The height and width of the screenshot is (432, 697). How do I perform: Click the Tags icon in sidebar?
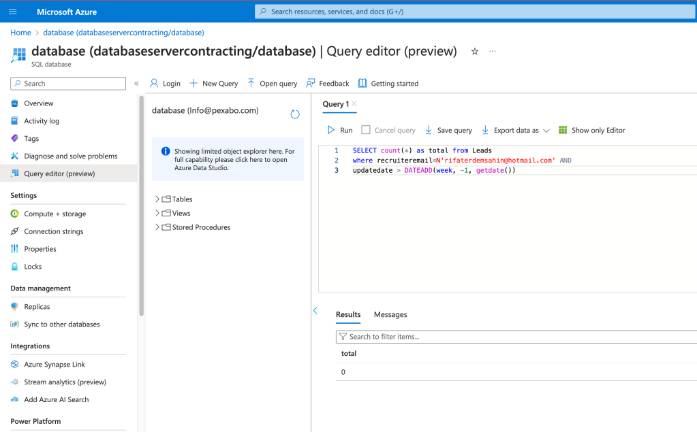tap(15, 138)
